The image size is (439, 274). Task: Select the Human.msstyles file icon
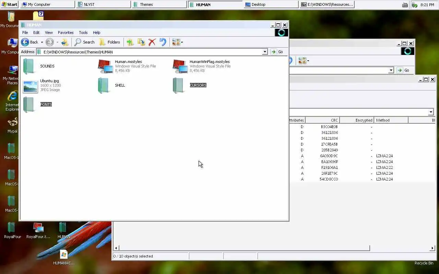coord(105,66)
